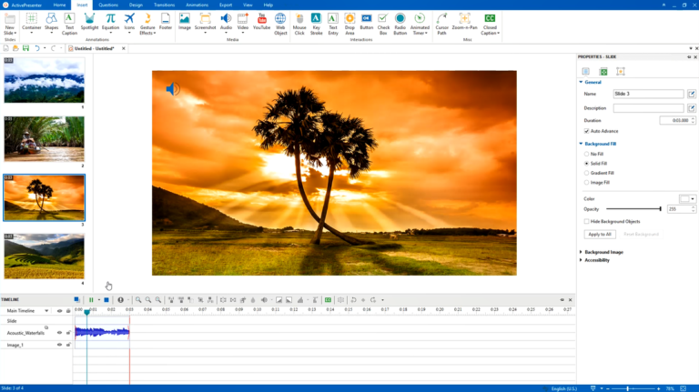Expand the Background Image section
Viewport: 699px width, 392px height.
[581, 252]
